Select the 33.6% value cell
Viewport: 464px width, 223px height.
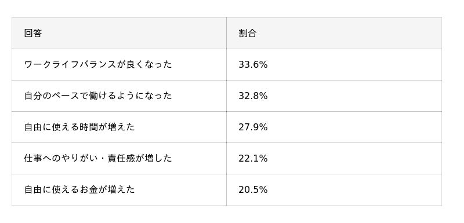(x=334, y=65)
